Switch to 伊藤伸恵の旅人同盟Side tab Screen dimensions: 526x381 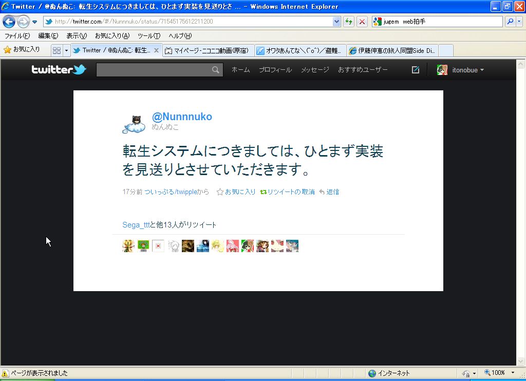coord(392,50)
